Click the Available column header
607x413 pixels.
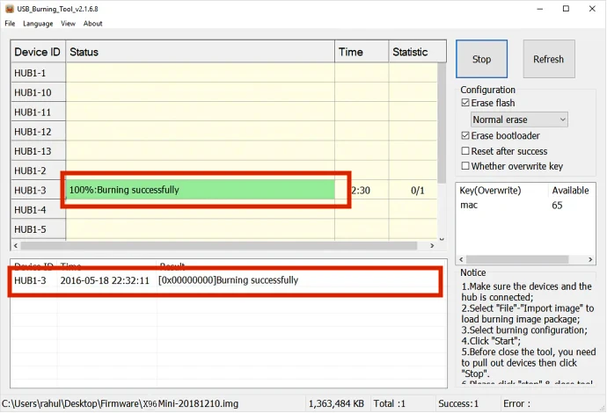pos(572,191)
